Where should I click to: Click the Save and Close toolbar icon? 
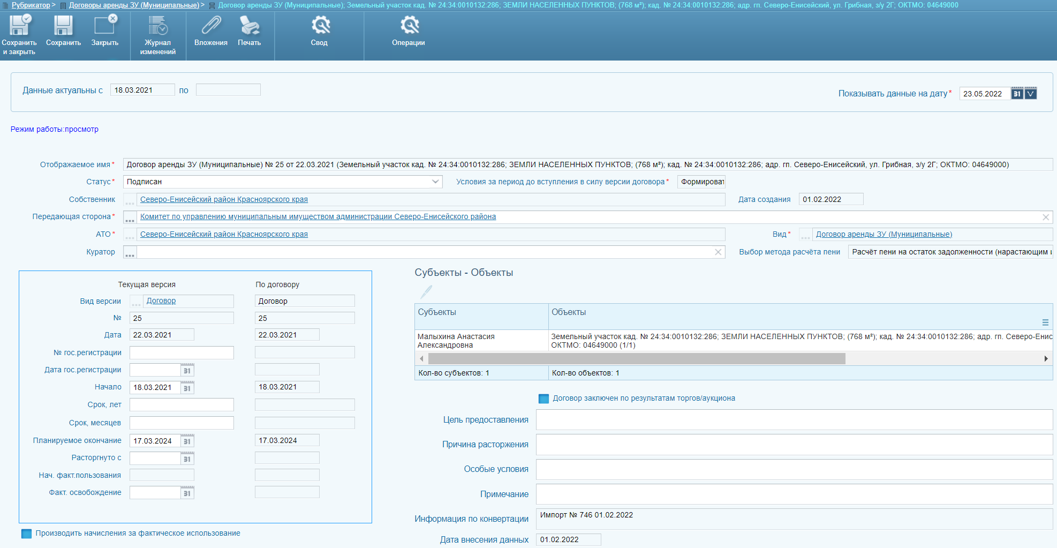coord(20,26)
